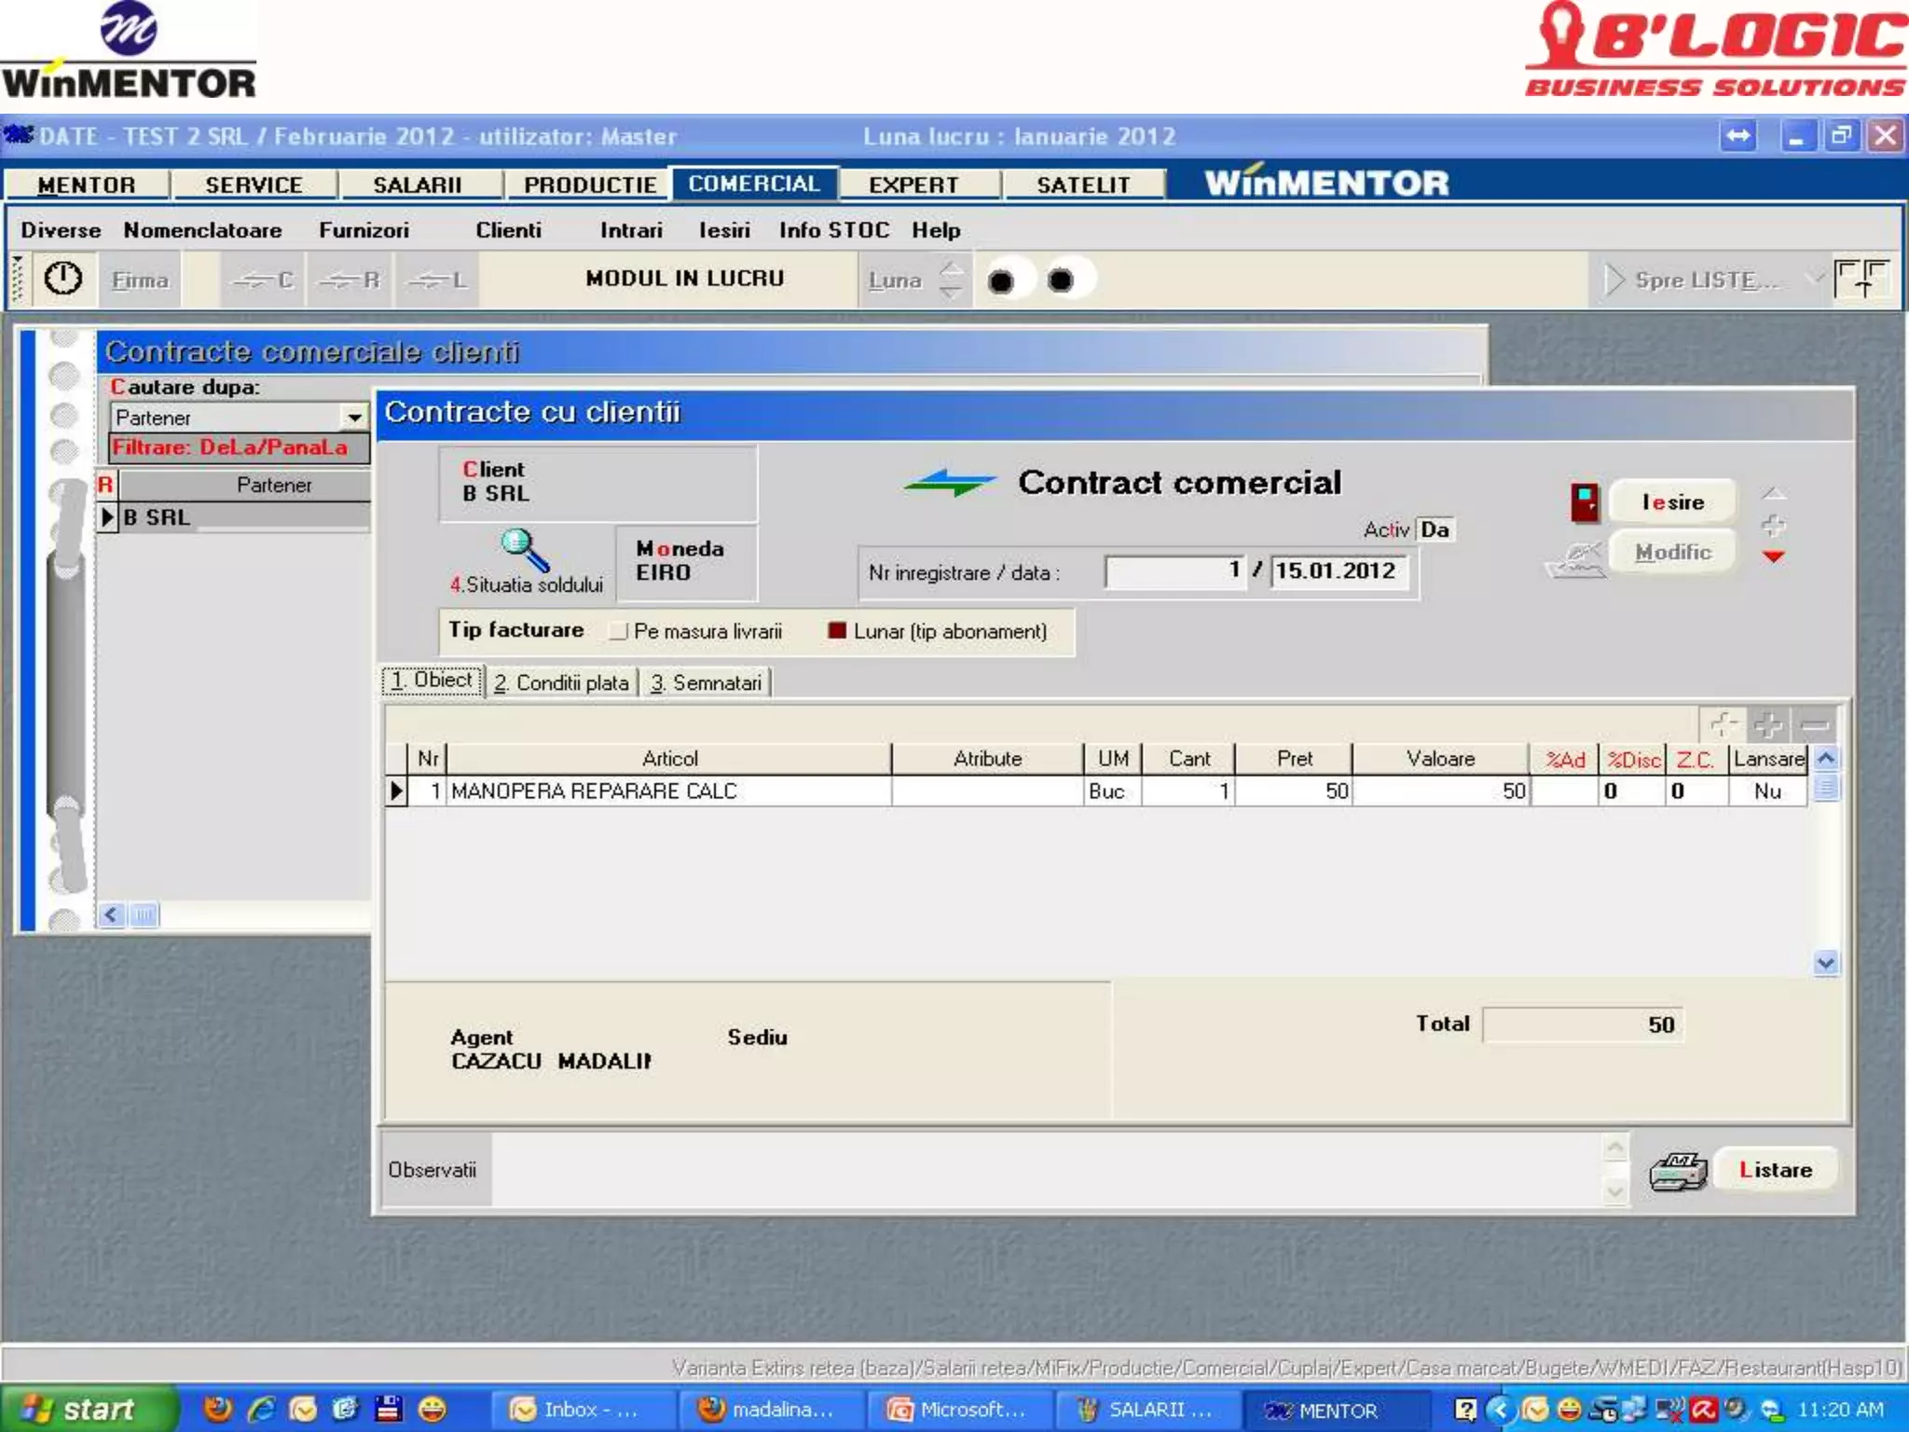The width and height of the screenshot is (1909, 1432).
Task: Check the Pe masura livrarii option
Action: pyautogui.click(x=618, y=632)
